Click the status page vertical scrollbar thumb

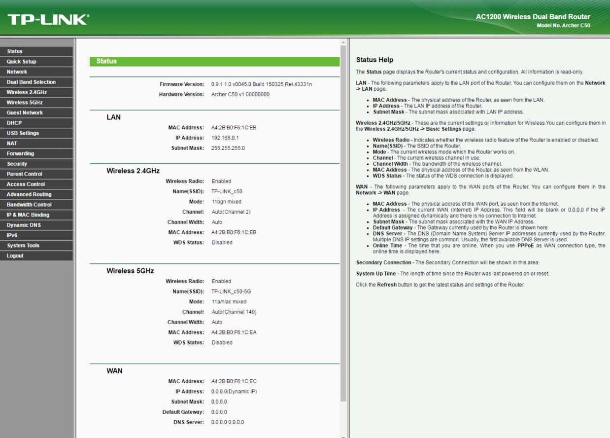pyautogui.click(x=343, y=222)
